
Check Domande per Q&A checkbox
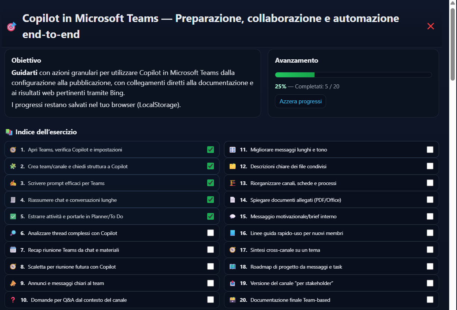(211, 300)
